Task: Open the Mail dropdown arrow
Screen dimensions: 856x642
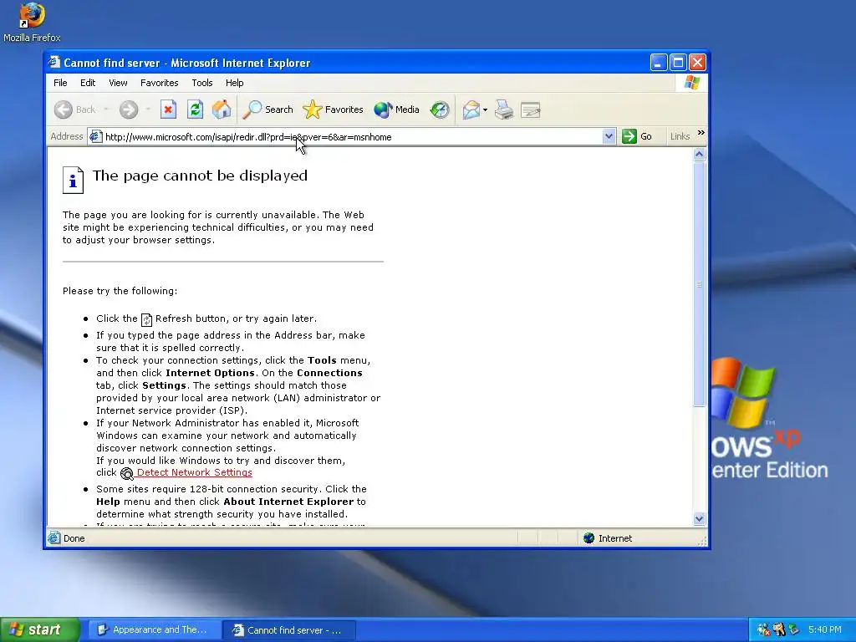Action: pos(486,110)
